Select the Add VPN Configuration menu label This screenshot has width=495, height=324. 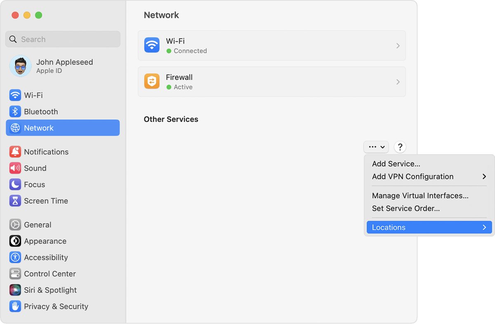pos(412,176)
